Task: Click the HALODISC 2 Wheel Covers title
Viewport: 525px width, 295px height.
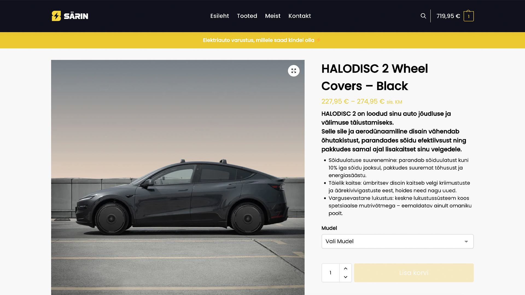Action: (x=375, y=77)
